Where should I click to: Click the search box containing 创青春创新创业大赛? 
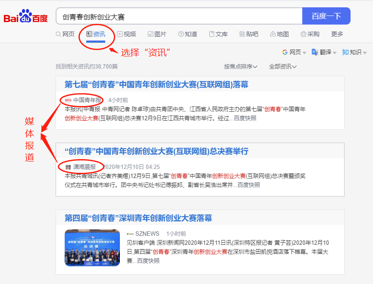tap(179, 16)
